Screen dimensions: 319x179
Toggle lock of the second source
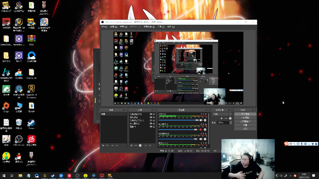pos(154,117)
